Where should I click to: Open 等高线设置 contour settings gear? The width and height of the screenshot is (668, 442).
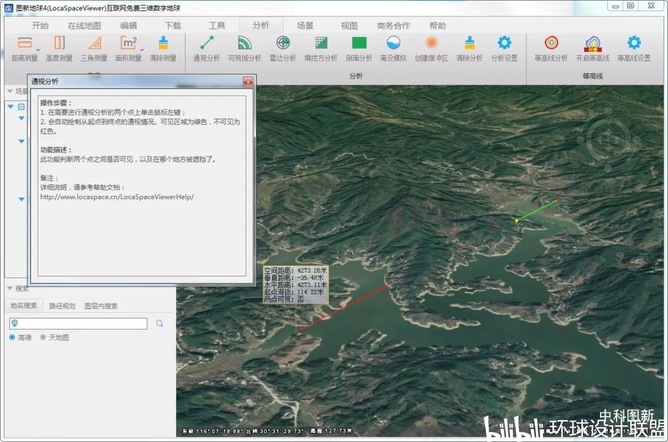click(x=634, y=43)
